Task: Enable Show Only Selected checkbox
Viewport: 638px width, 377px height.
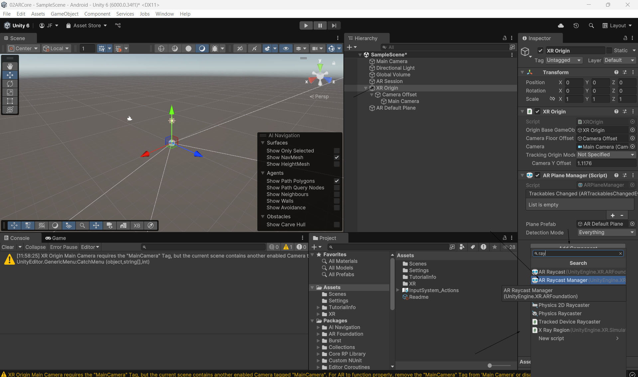Action: pyautogui.click(x=336, y=151)
